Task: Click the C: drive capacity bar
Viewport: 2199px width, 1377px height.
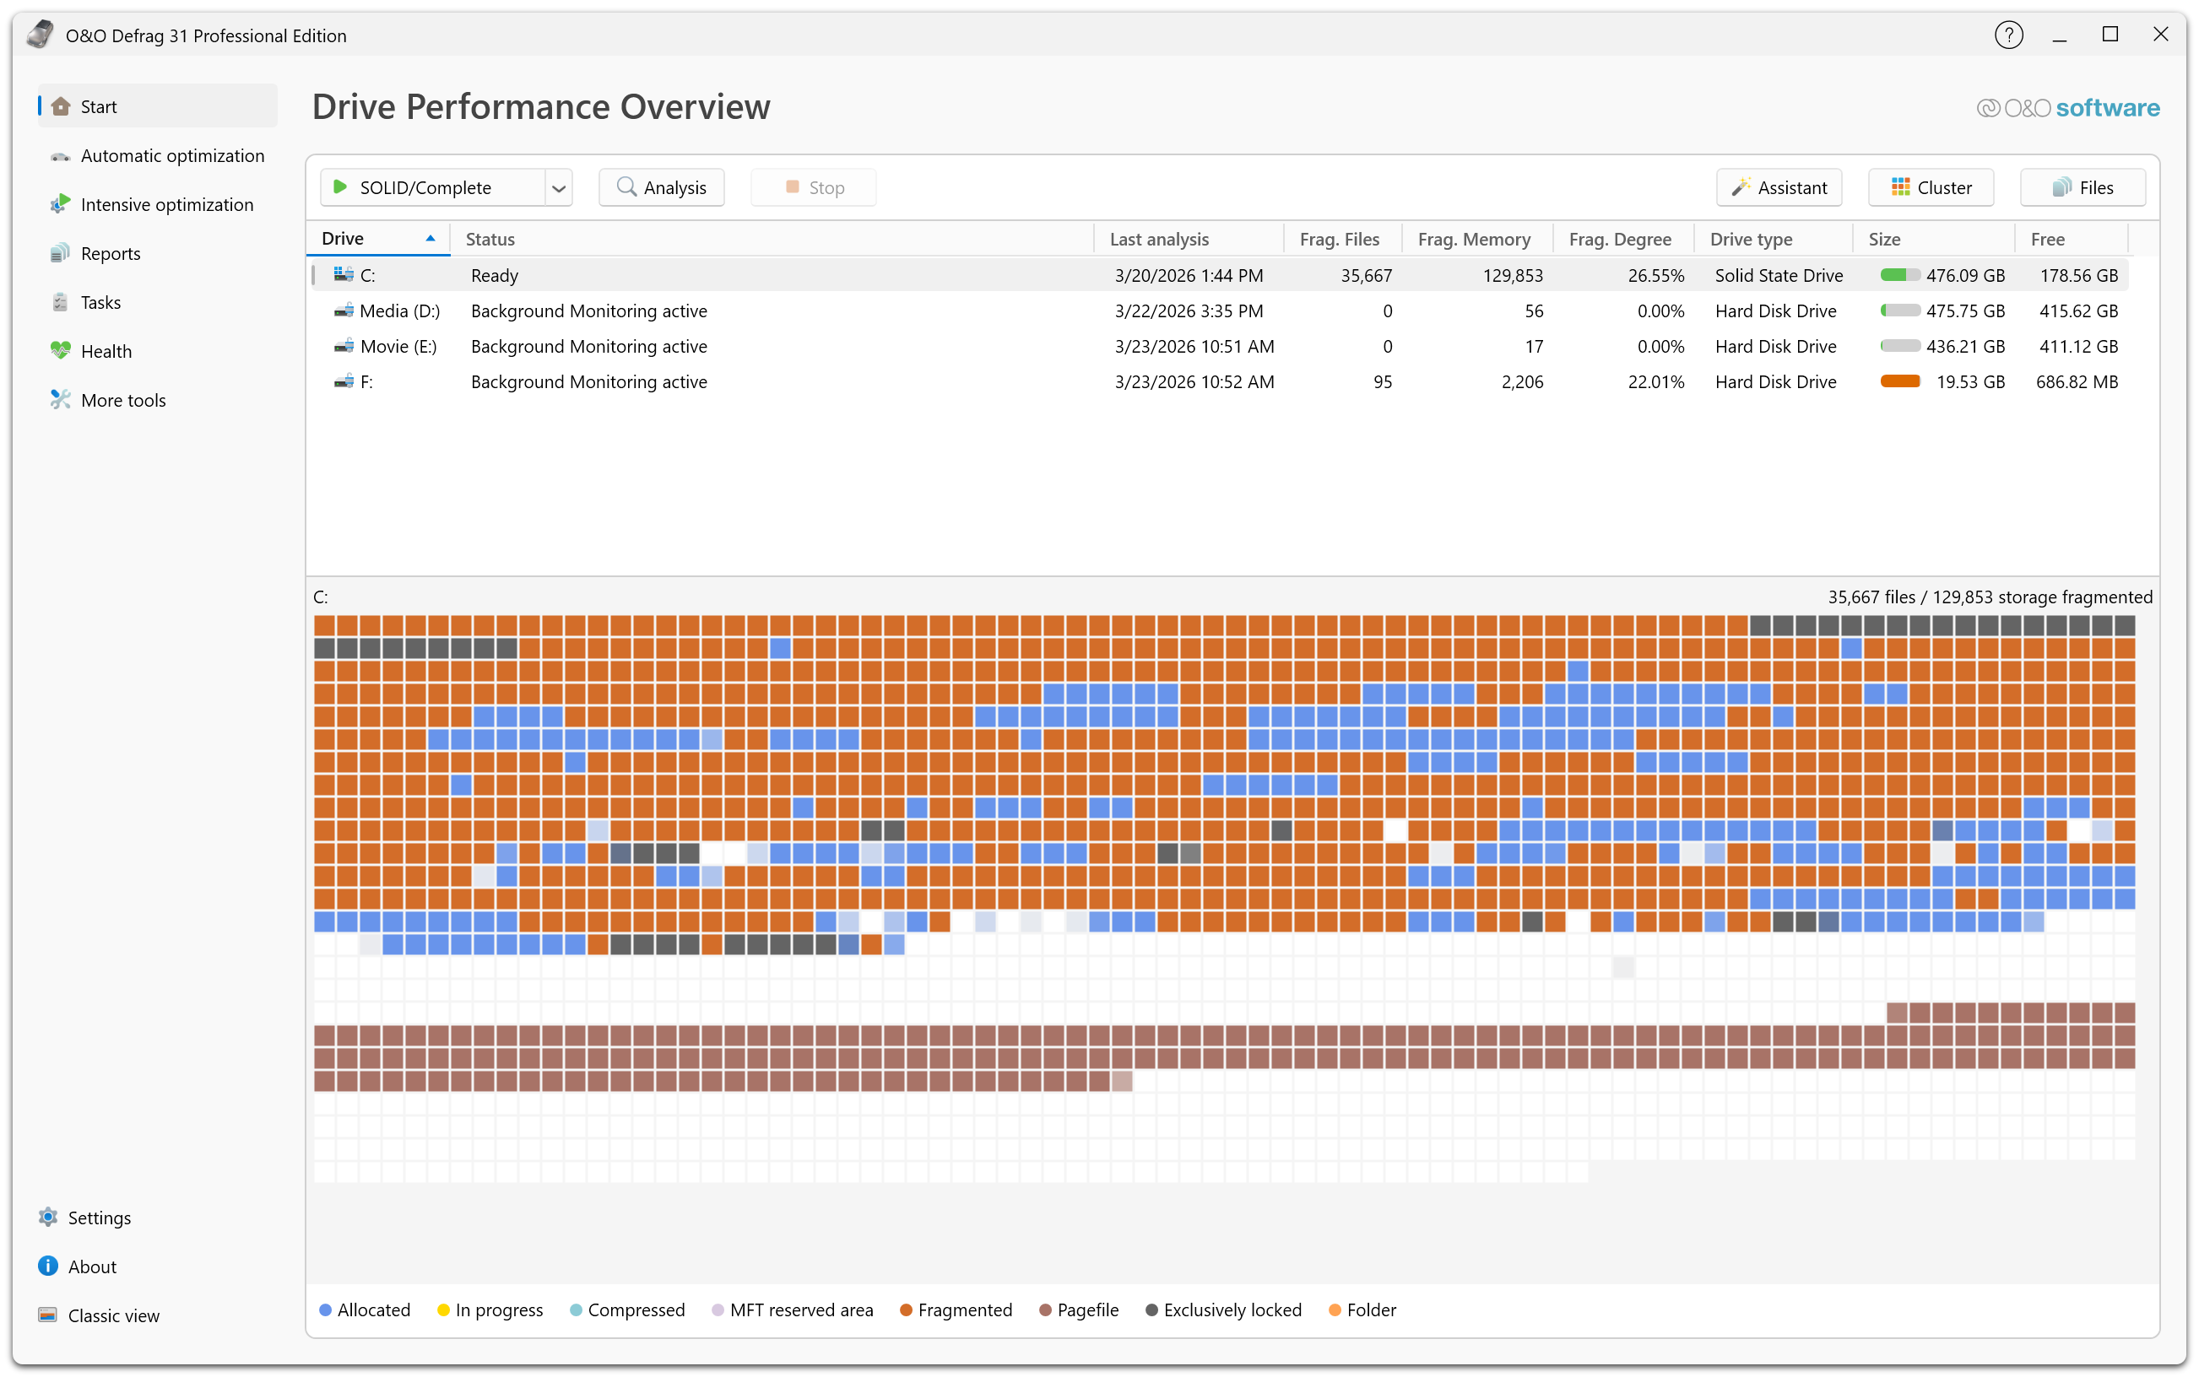Action: click(x=1901, y=274)
